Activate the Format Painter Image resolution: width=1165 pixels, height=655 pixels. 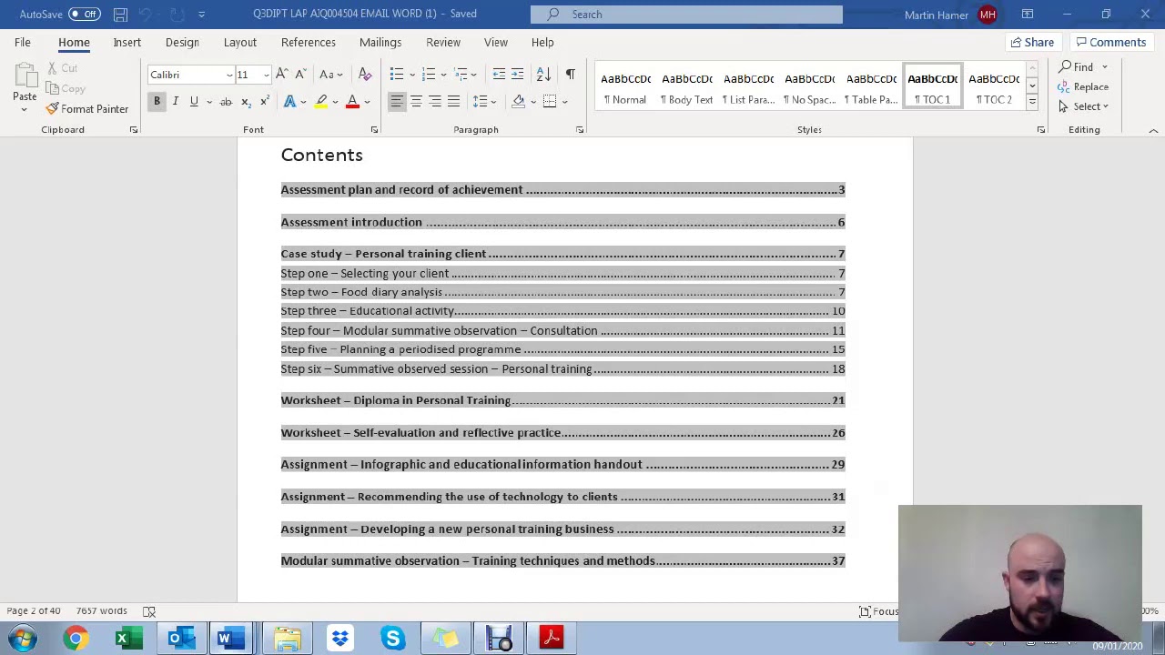pyautogui.click(x=87, y=109)
